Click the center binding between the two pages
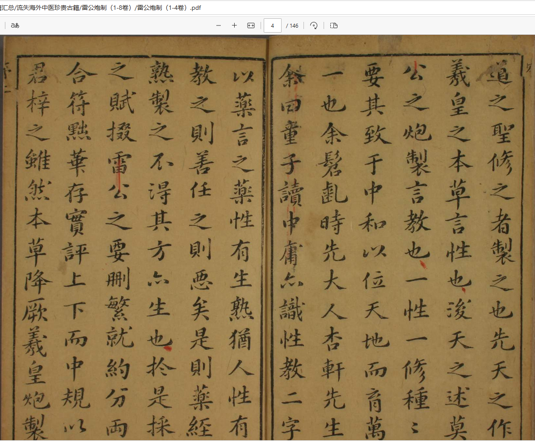The image size is (535, 442). pos(267,237)
